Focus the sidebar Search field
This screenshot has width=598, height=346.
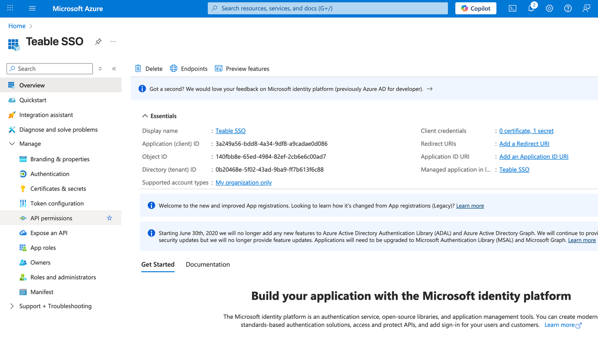tap(50, 69)
